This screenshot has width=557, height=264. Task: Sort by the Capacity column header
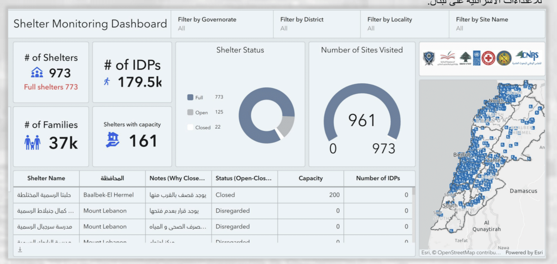tap(310, 178)
